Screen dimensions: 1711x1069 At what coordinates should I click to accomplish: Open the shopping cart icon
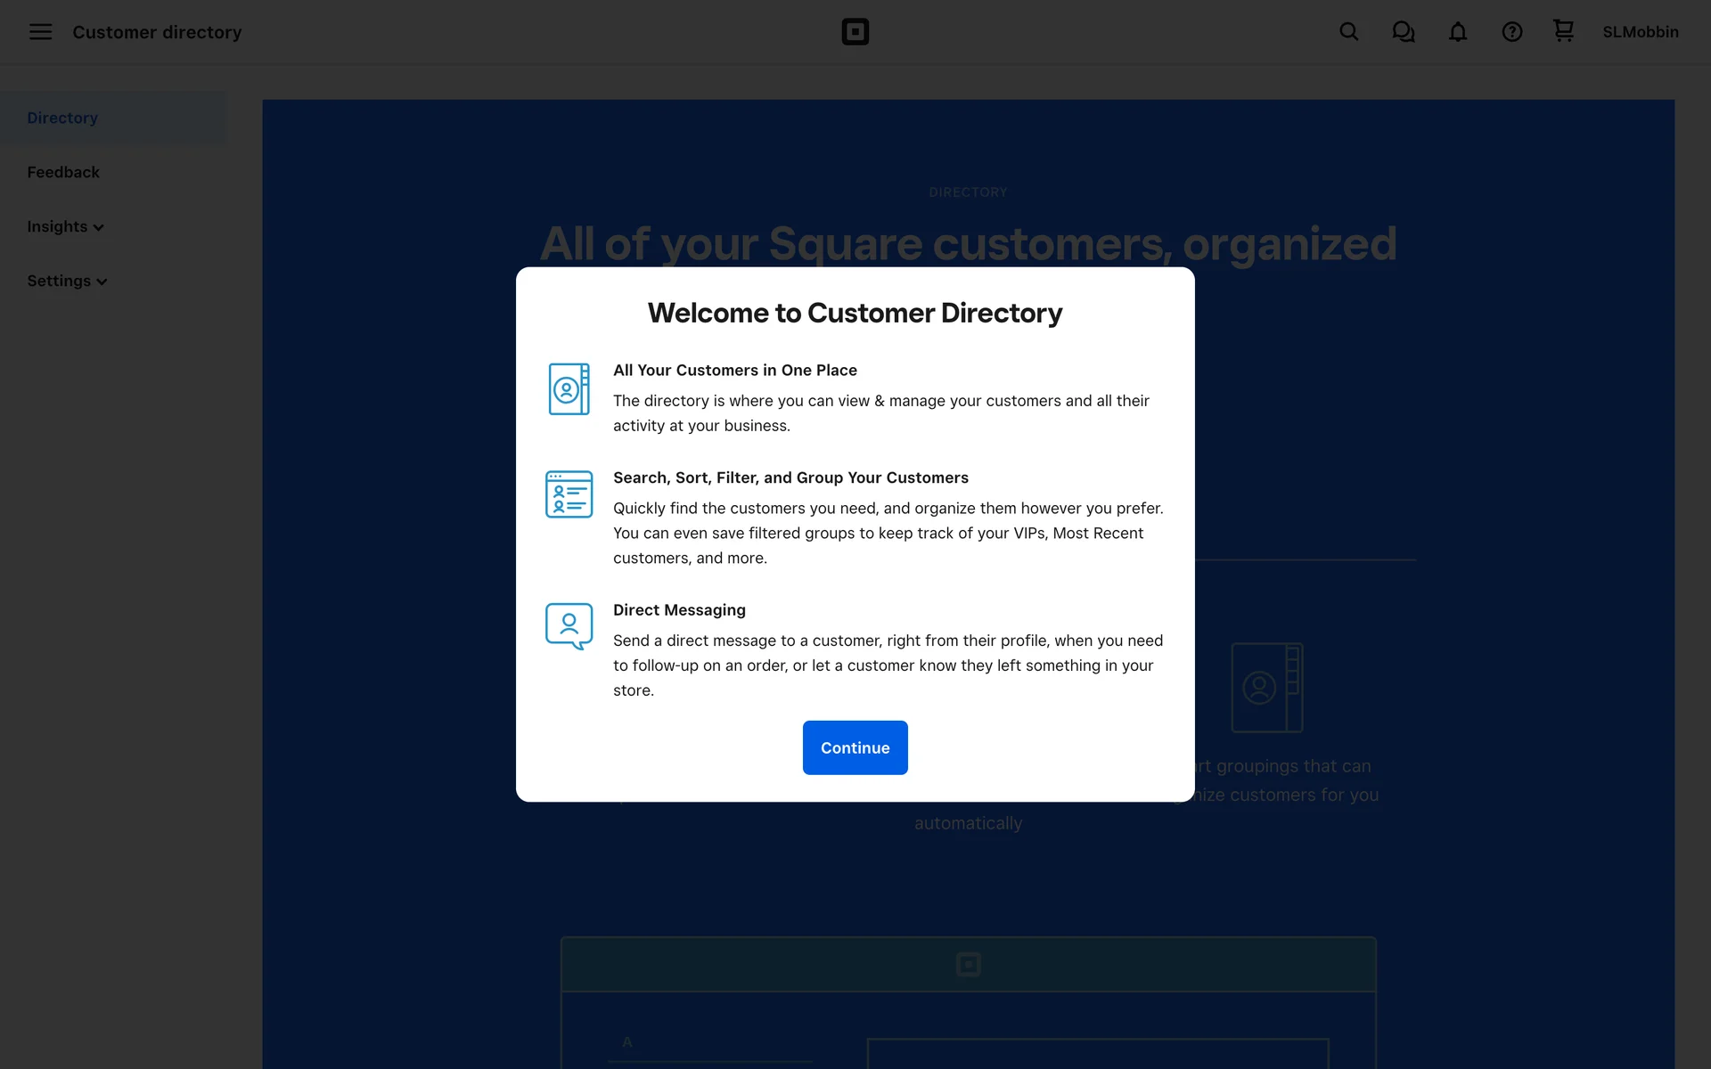tap(1563, 31)
